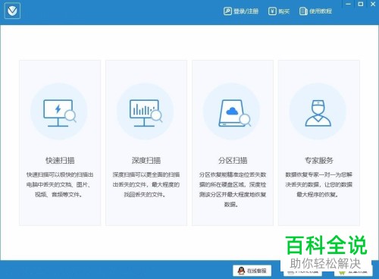Select the 分区扫描 card title
379x279 pixels.
[x=233, y=160]
